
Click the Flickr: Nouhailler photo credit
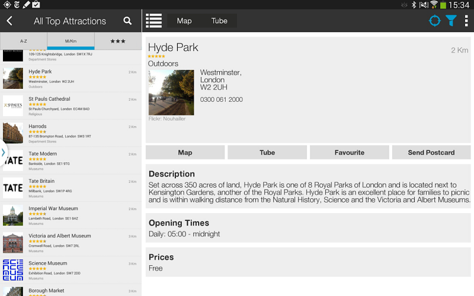167,119
